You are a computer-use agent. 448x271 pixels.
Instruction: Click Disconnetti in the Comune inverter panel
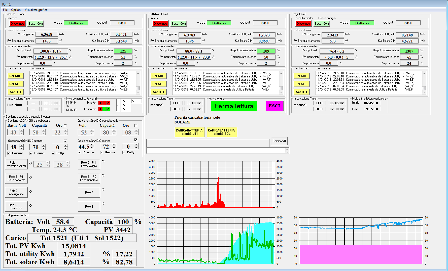(18, 24)
